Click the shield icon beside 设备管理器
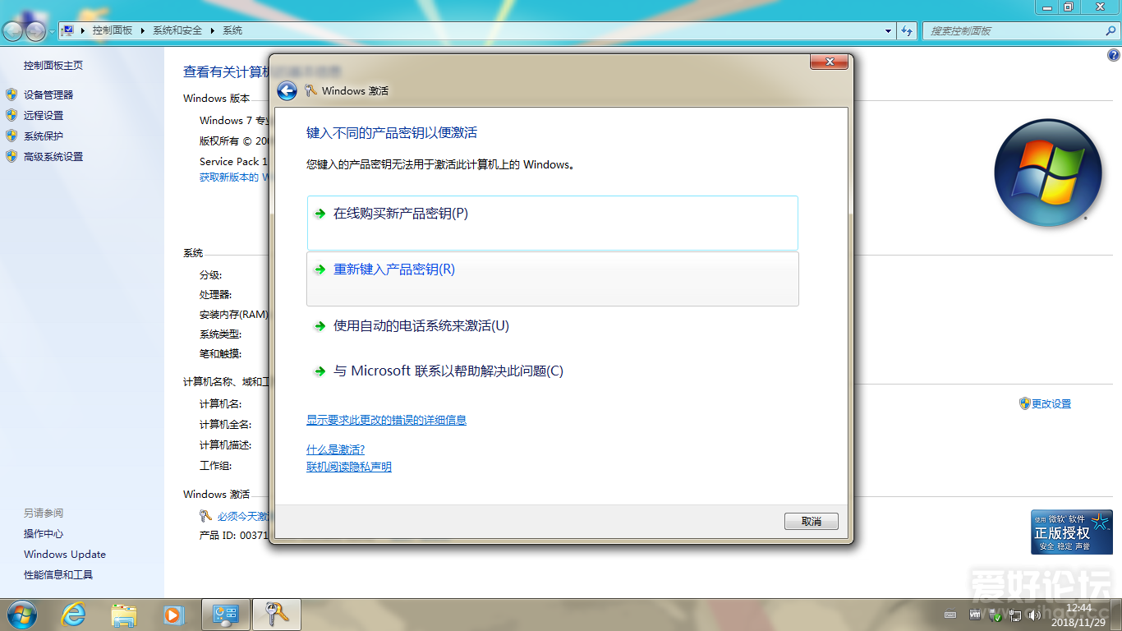The height and width of the screenshot is (631, 1122). 11,94
